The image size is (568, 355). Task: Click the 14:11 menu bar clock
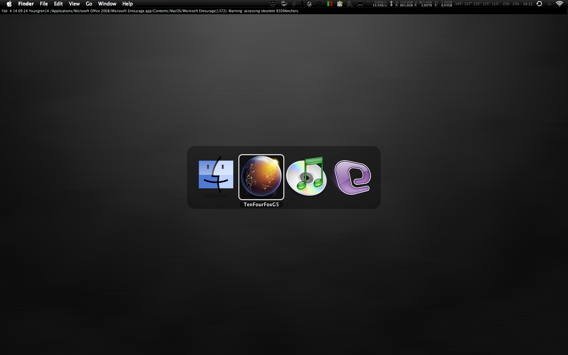(528, 4)
